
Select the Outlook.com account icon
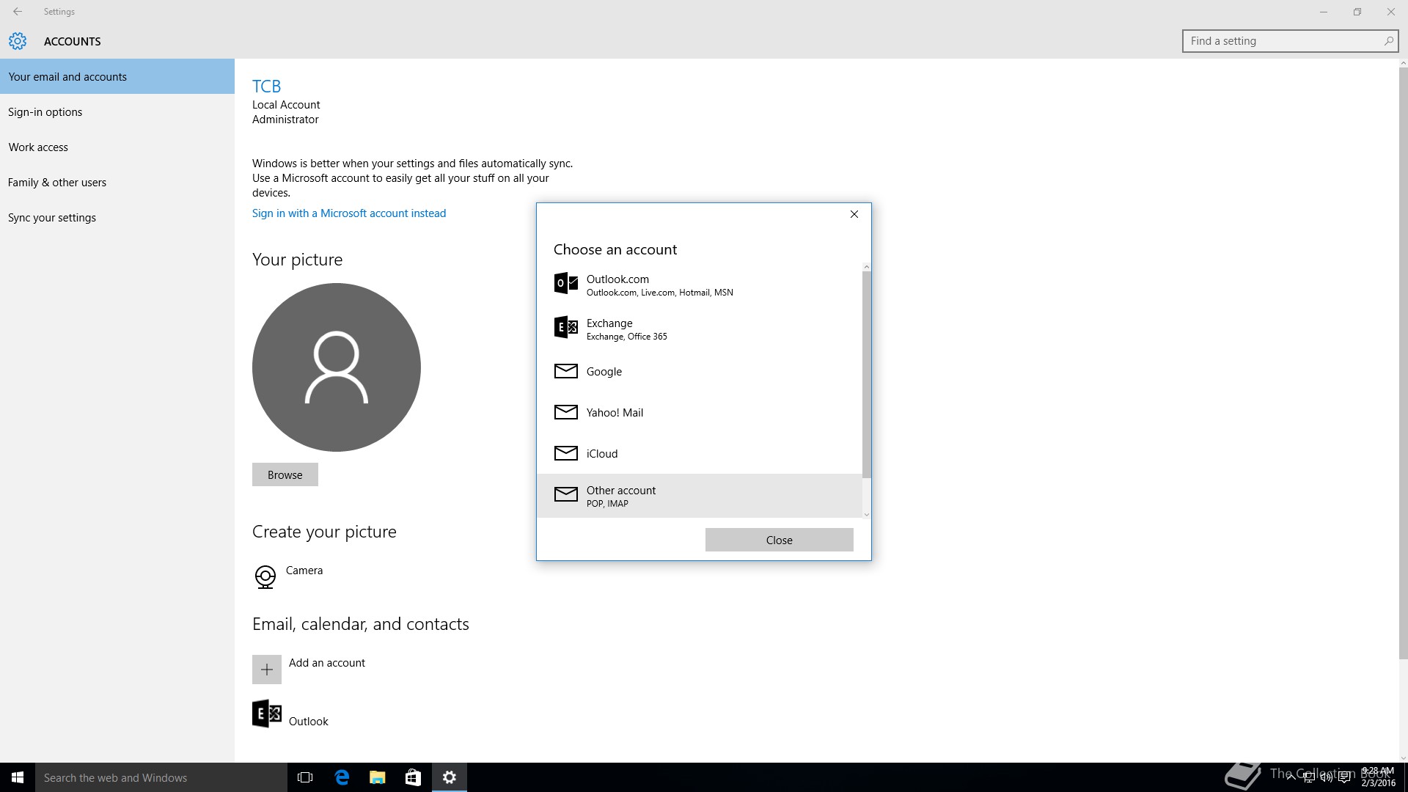click(565, 283)
